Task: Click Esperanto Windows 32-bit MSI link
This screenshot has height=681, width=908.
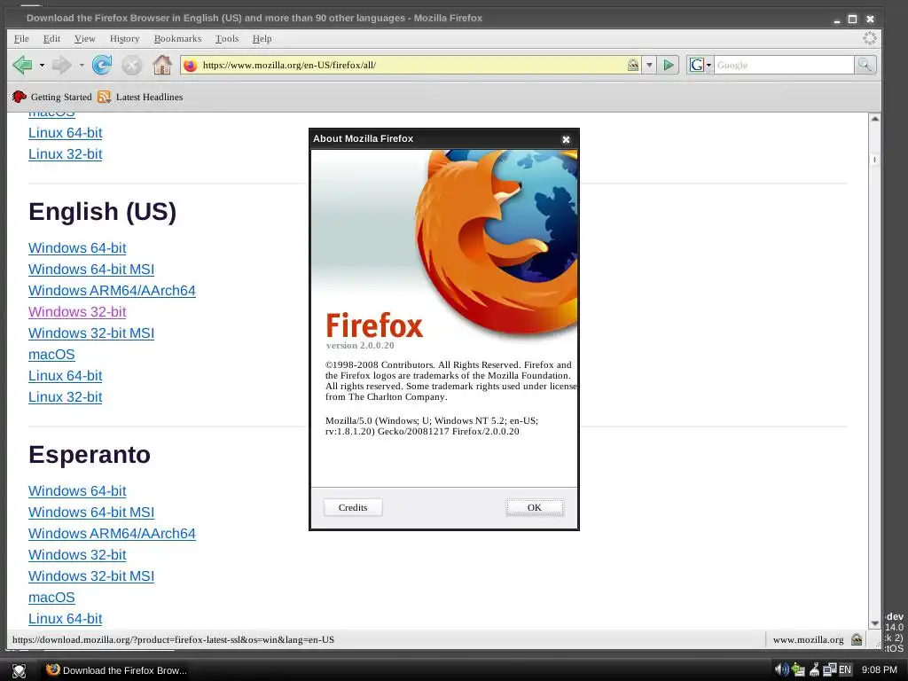Action: [x=91, y=576]
